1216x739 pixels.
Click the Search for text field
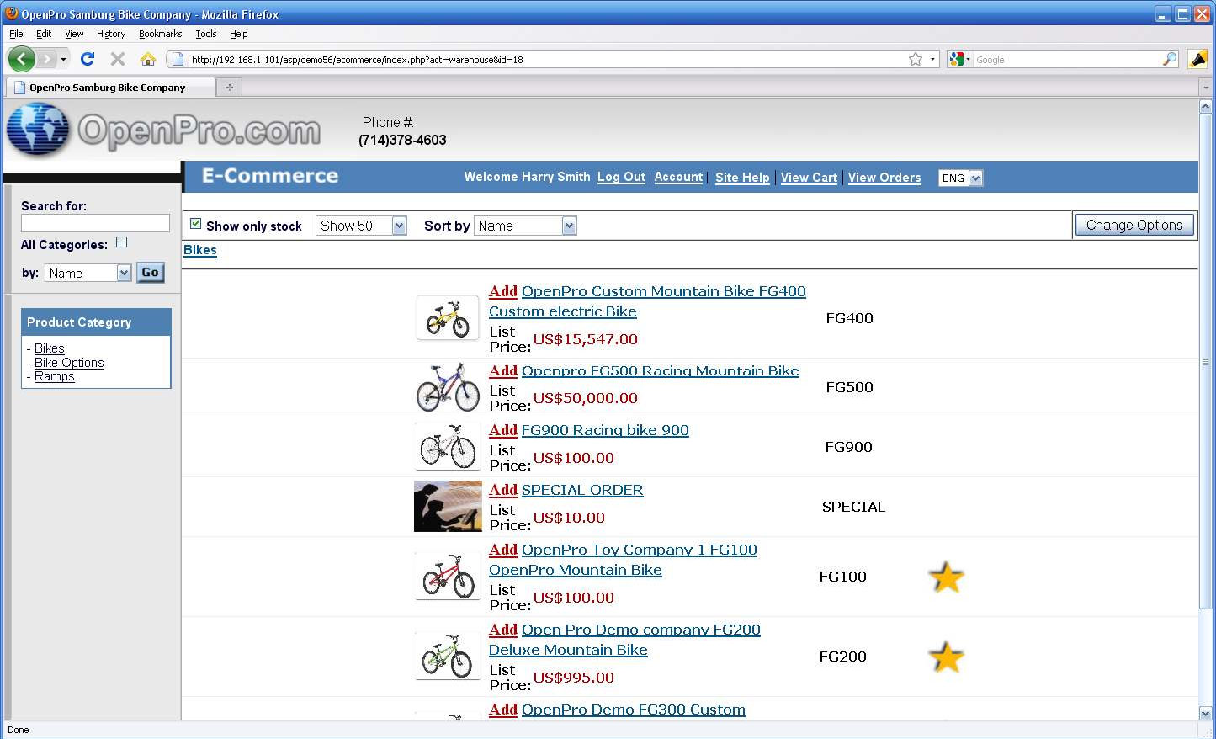[95, 223]
